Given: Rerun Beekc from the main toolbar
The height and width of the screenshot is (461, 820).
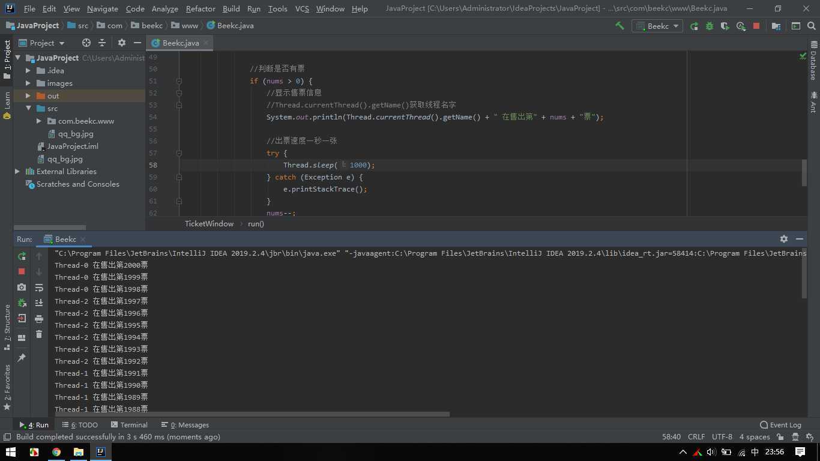Looking at the screenshot, I should [694, 26].
